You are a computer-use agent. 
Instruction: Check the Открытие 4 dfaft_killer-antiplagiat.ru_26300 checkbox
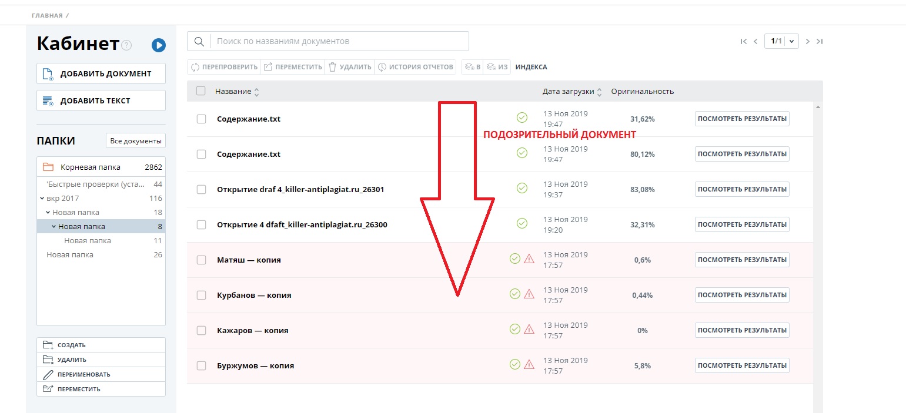pos(201,224)
